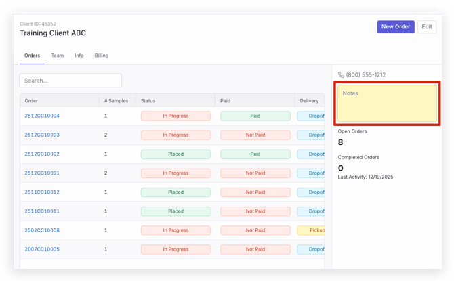This screenshot has height=281, width=454.
Task: Focus the Search orders field
Action: (70, 81)
